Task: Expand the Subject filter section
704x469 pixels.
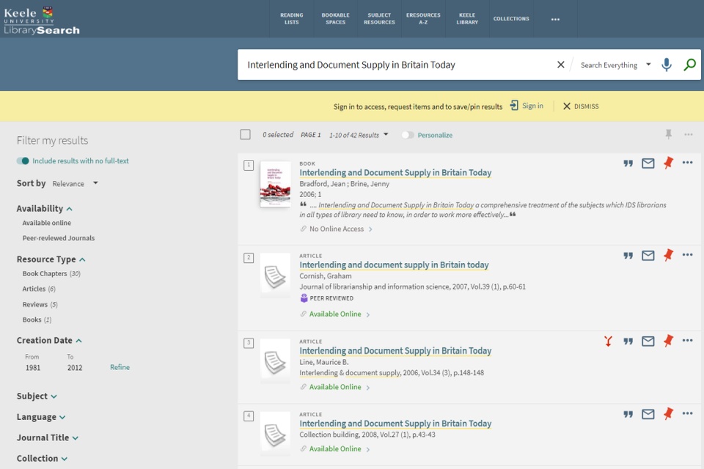Action: [x=37, y=396]
